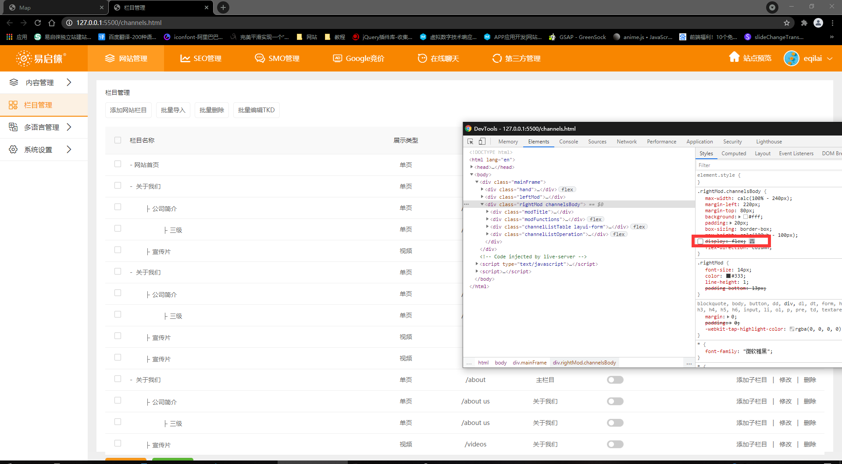
Task: Check the 关于我们 row with /about path
Action: [x=118, y=379]
